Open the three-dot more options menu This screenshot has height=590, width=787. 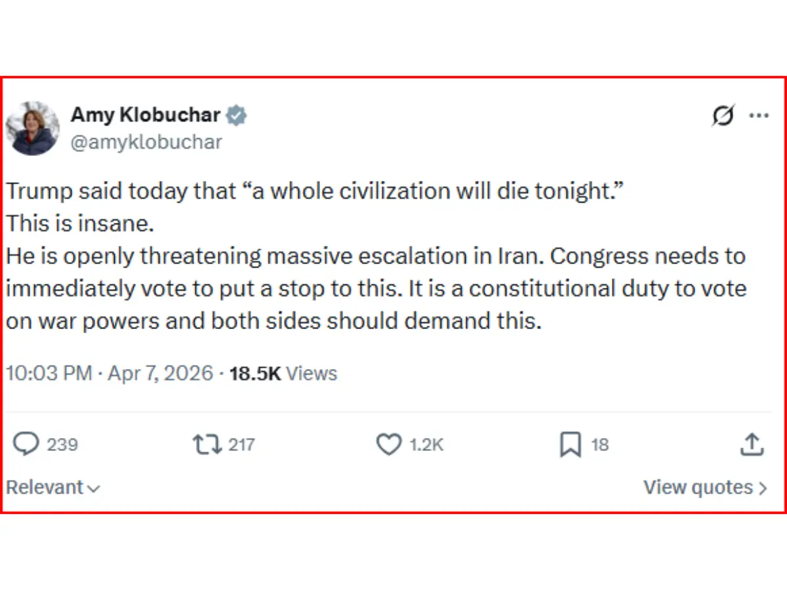759,116
